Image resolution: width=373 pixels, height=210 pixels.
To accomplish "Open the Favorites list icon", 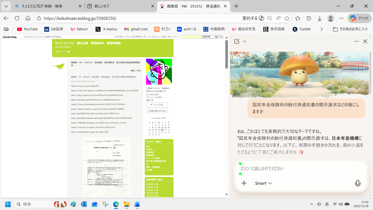I will (x=298, y=18).
